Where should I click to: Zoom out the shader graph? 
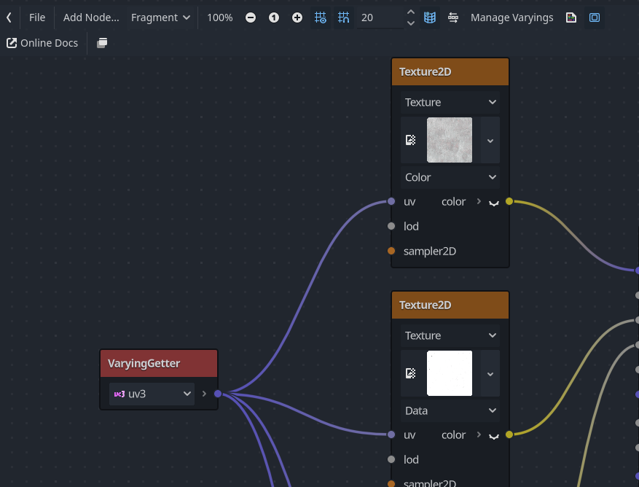point(251,17)
